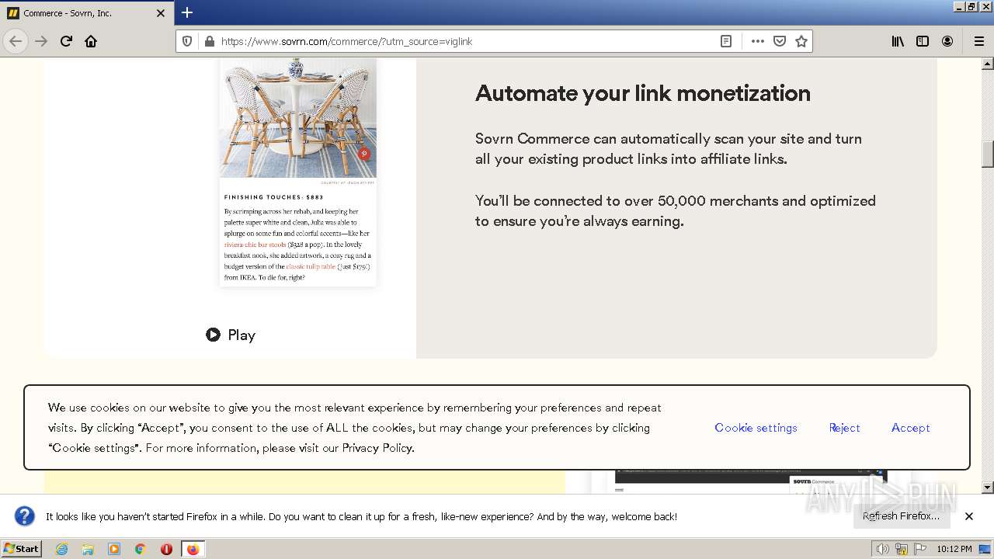Open a new tab
The image size is (994, 559).
point(187,12)
